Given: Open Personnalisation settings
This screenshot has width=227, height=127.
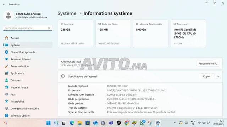Looking at the screenshot, I should click(x=28, y=66).
